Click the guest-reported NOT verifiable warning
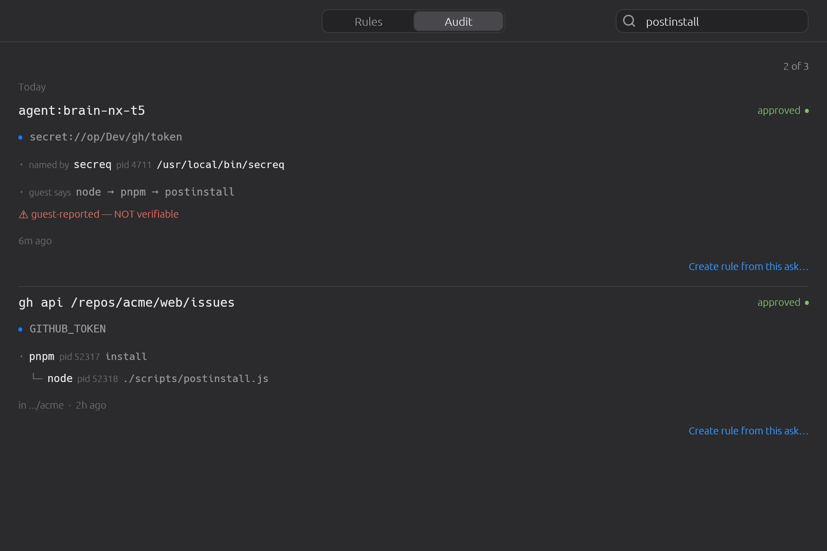827x551 pixels. click(99, 214)
